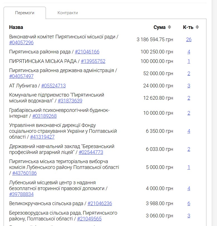Click Березоворудська рада code #21049565
This screenshot has height=226, width=217.
(x=89, y=219)
